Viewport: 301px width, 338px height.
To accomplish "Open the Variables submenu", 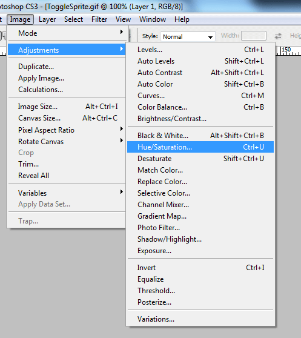I will click(67, 193).
